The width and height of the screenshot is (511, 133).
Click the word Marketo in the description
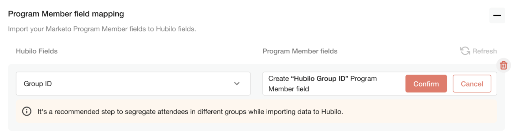[x=59, y=29]
